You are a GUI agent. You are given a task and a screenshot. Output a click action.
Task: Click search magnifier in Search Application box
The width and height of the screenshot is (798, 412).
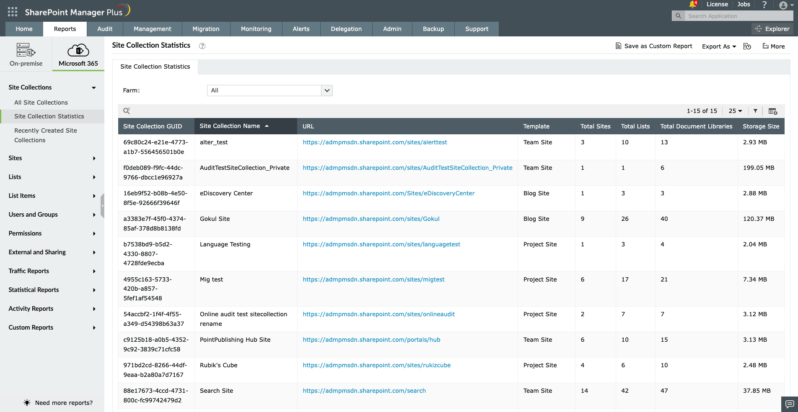678,16
